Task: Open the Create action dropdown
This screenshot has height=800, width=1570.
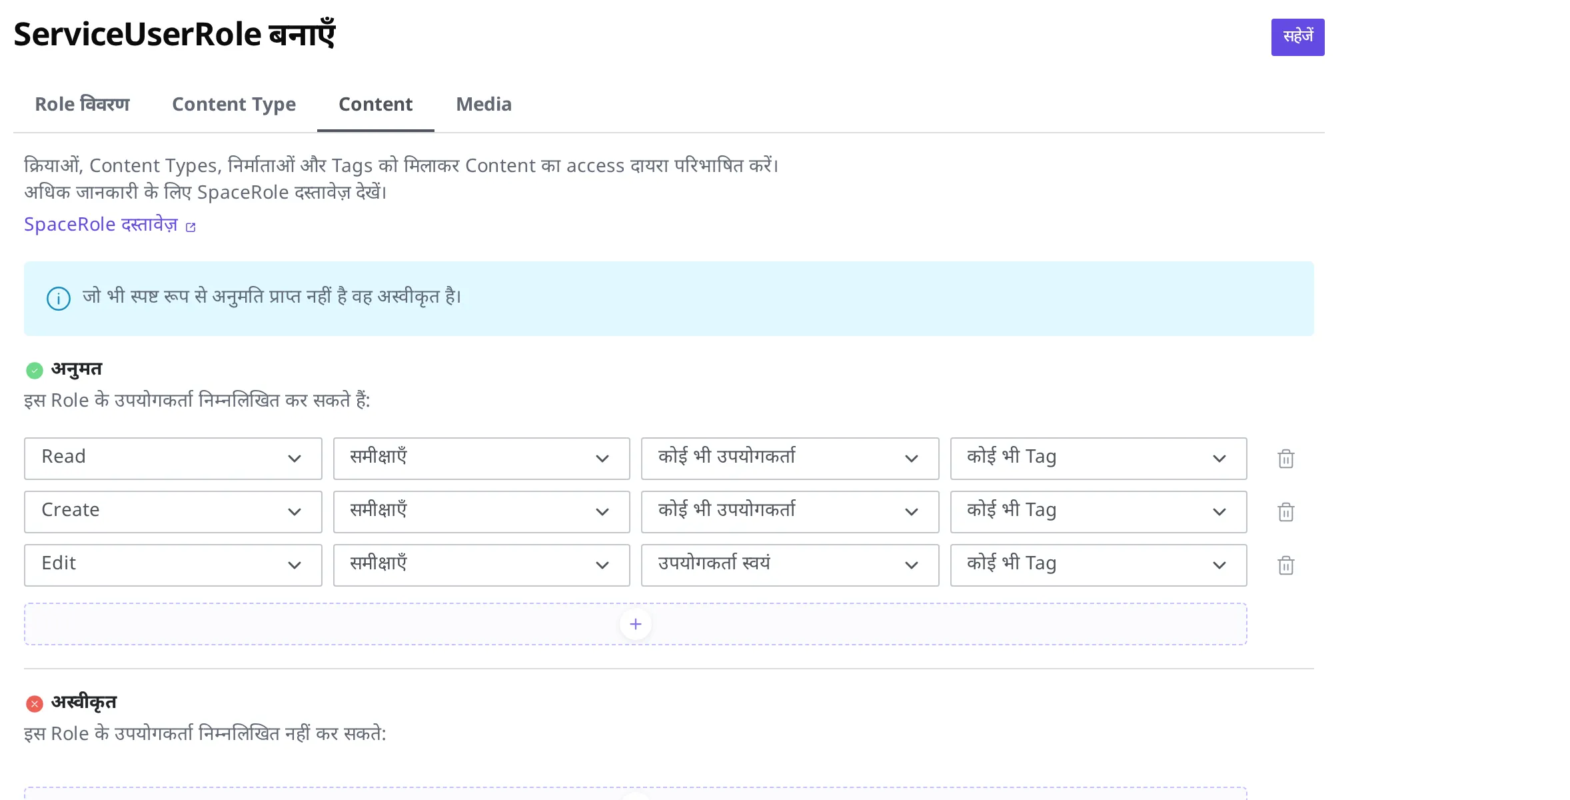Action: [173, 512]
